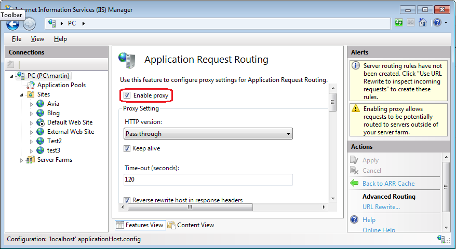The image size is (456, 249).
Task: Click the Back to ARR Cache link
Action: coord(388,183)
